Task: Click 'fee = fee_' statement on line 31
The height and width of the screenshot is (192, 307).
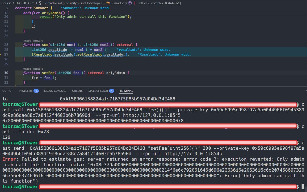Action: click(x=44, y=78)
